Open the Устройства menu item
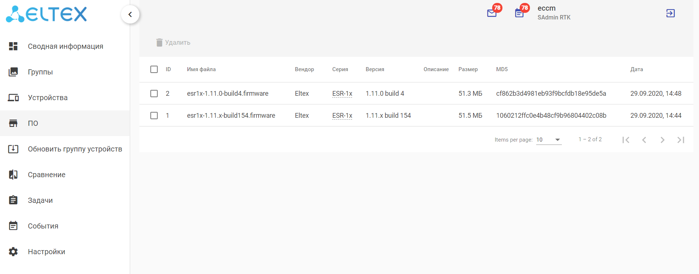Screen dimensions: 699x274 [48, 98]
